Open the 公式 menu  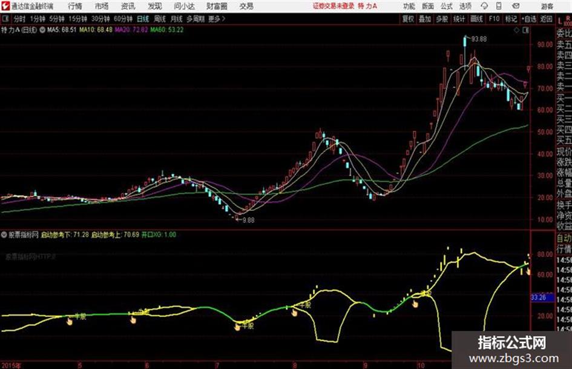447,6
